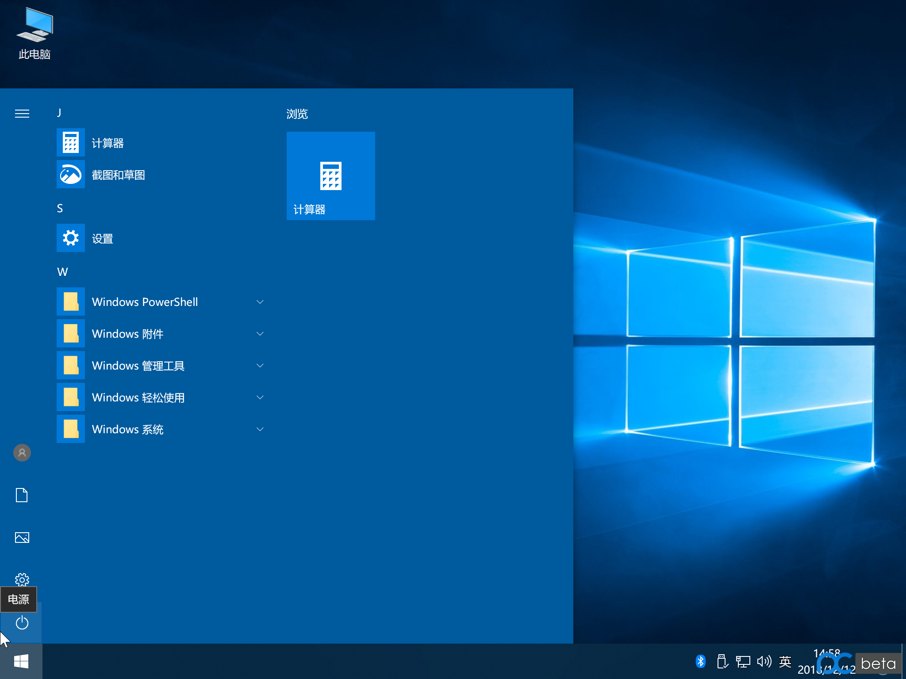Image resolution: width=906 pixels, height=679 pixels.
Task: Expand the Windows 附件 folder chevron
Action: click(260, 334)
